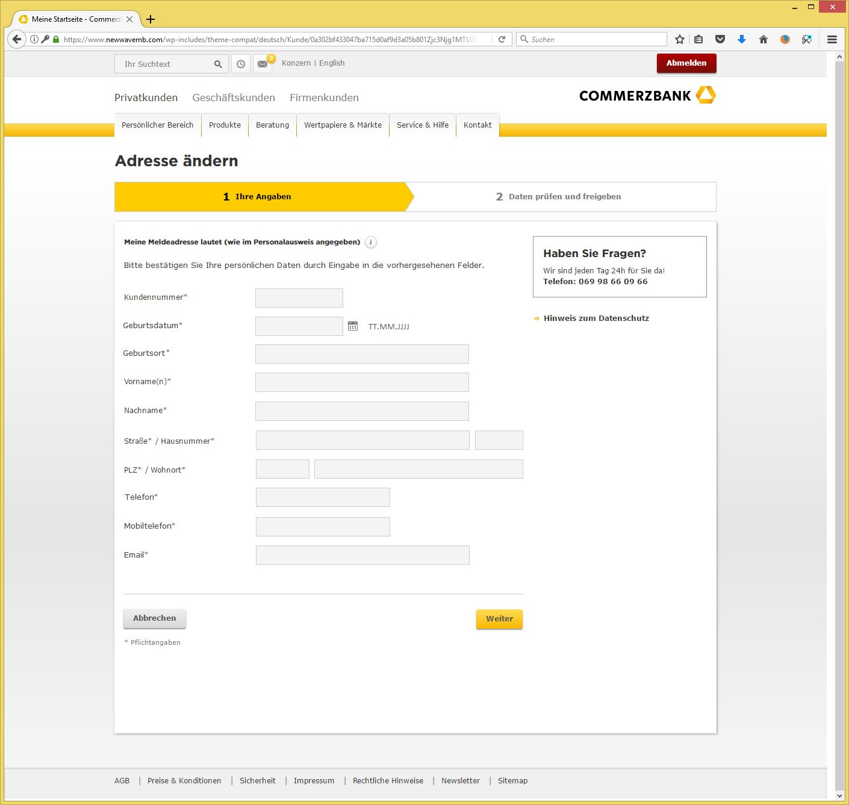
Task: Switch to Geschäftskunden section
Action: tap(234, 98)
